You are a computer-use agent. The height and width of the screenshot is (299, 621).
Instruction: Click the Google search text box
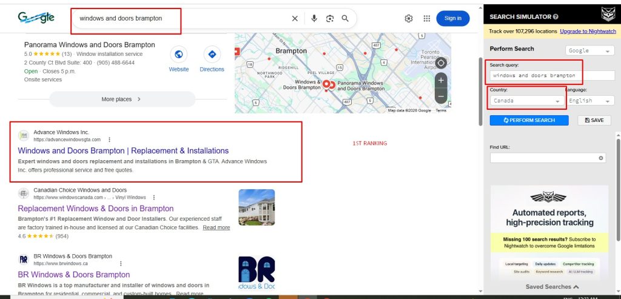coord(182,18)
